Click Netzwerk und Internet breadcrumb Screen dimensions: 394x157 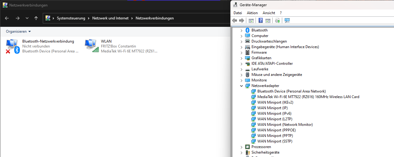pyautogui.click(x=110, y=18)
